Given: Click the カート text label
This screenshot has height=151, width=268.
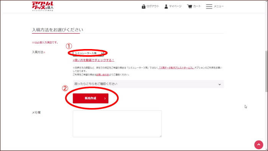Looking at the screenshot, I should (x=197, y=6).
